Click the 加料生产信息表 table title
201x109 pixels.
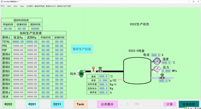(x=31, y=33)
